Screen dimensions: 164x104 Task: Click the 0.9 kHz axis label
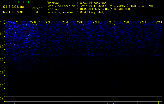(2, 60)
